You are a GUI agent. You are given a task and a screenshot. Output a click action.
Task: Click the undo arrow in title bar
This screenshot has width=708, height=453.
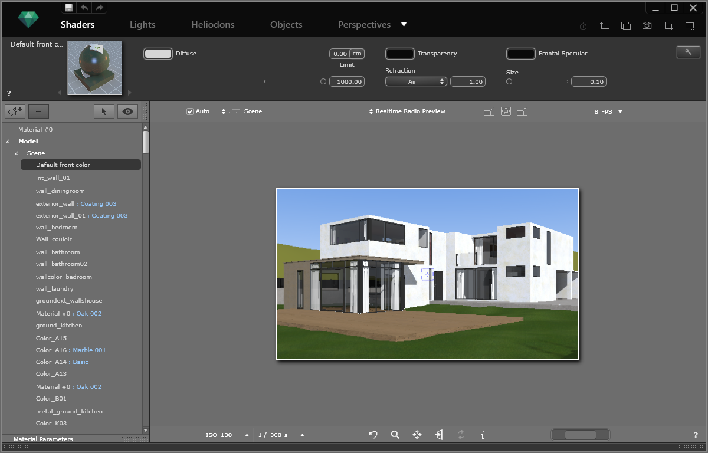84,7
